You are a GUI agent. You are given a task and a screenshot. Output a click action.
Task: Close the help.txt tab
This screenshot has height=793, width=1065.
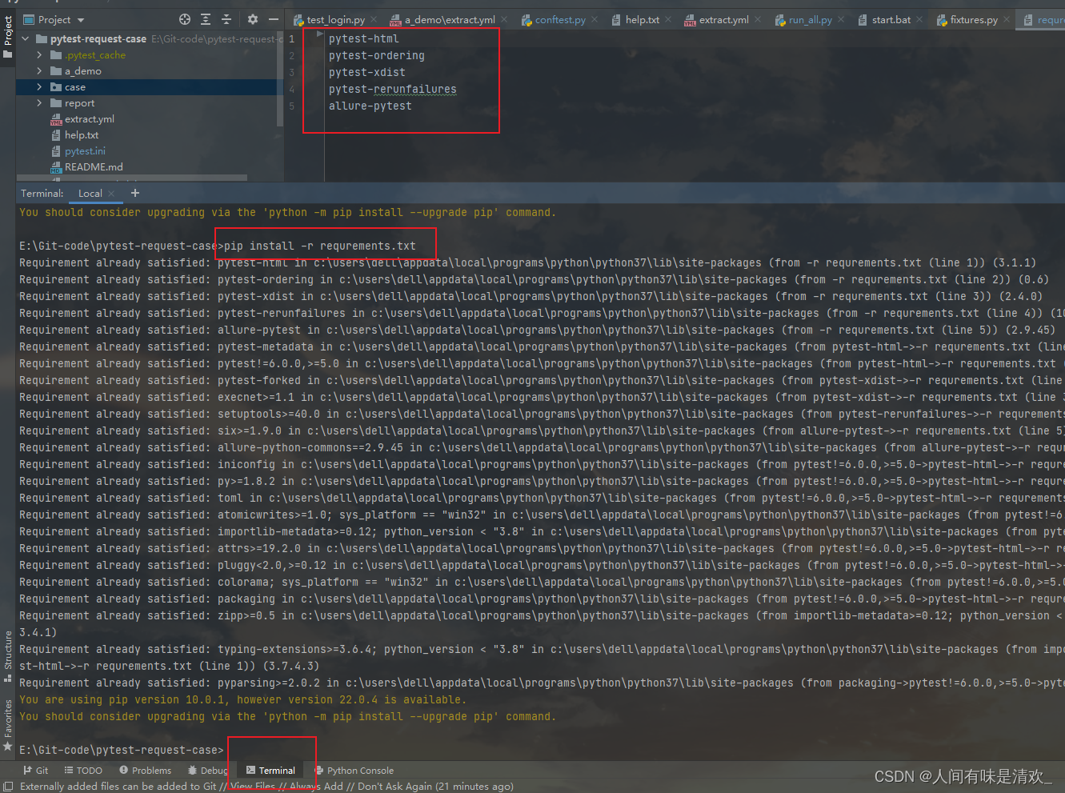[668, 20]
